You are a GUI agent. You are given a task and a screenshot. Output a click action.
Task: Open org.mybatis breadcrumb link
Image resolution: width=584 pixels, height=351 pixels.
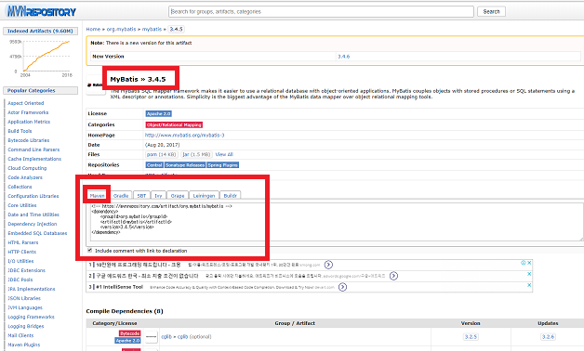click(x=122, y=29)
